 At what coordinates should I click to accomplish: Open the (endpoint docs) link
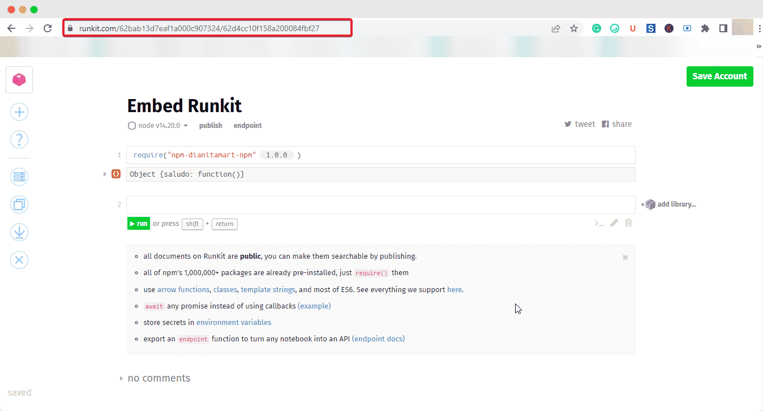(378, 339)
